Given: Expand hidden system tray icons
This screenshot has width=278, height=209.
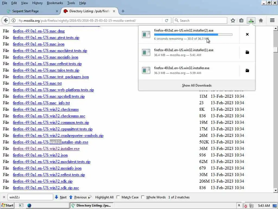Looking at the screenshot, I should coord(239,205).
